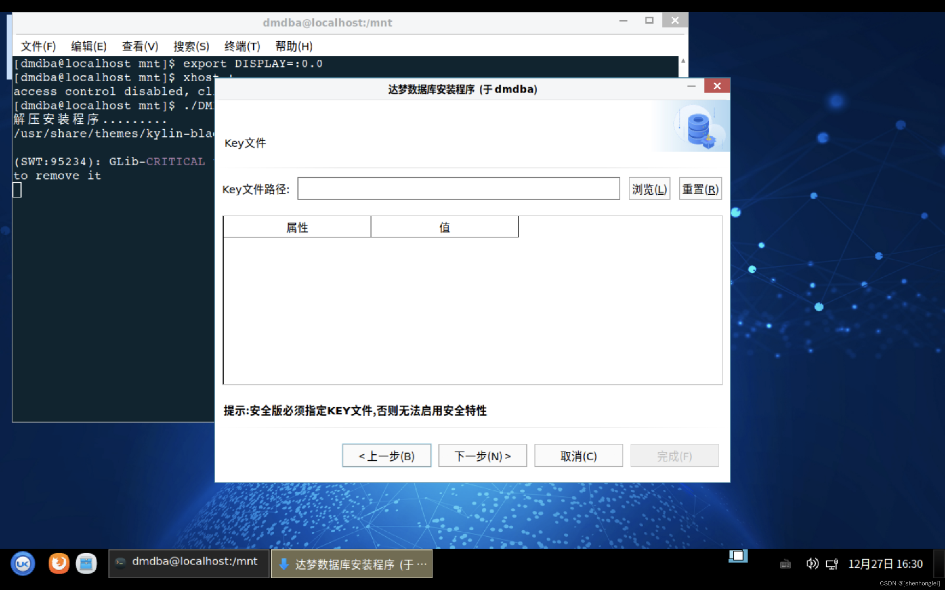Click the Key文件路径 input field

pos(458,189)
